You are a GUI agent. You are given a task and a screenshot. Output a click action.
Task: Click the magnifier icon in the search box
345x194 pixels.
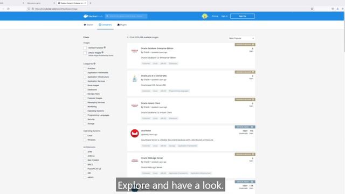coord(107,16)
